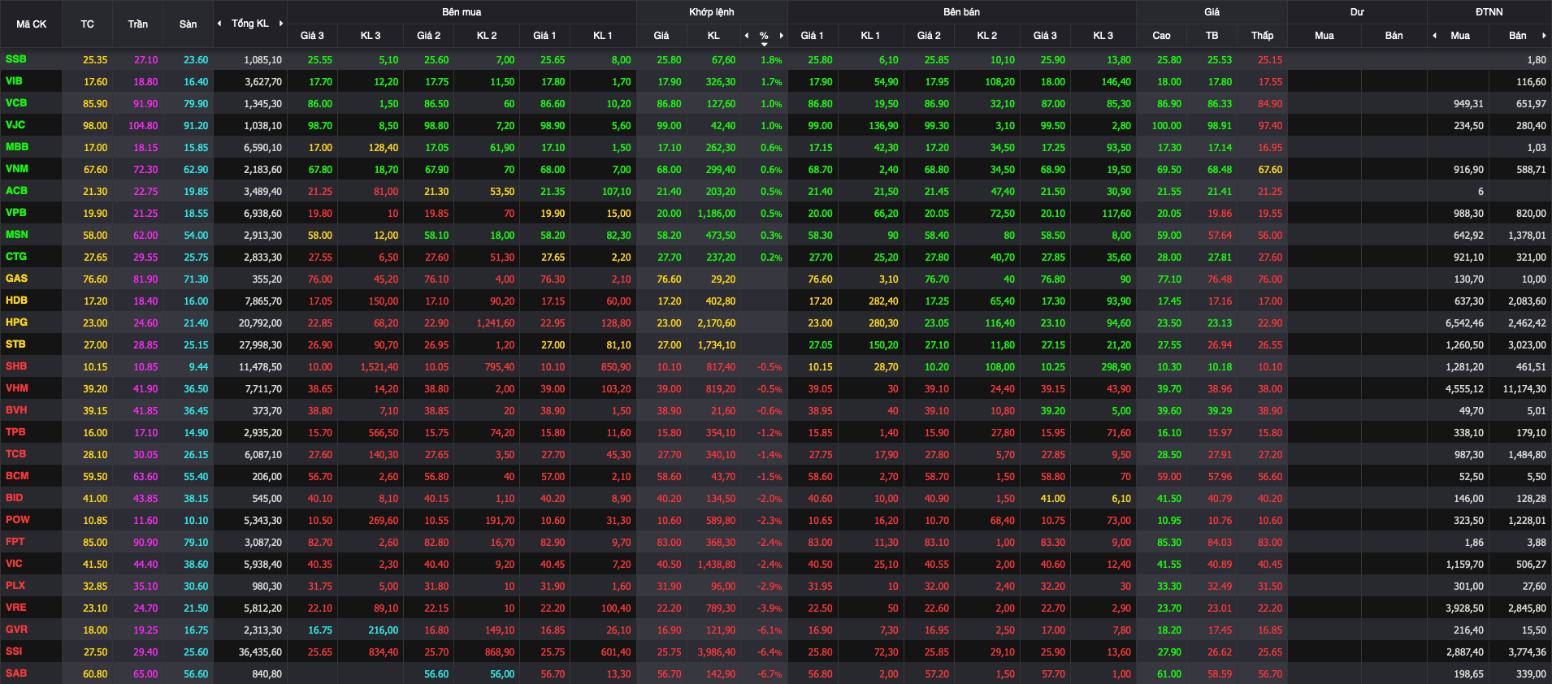This screenshot has height=684, width=1552.
Task: Sort by the Tổng KL column header
Action: tap(250, 24)
